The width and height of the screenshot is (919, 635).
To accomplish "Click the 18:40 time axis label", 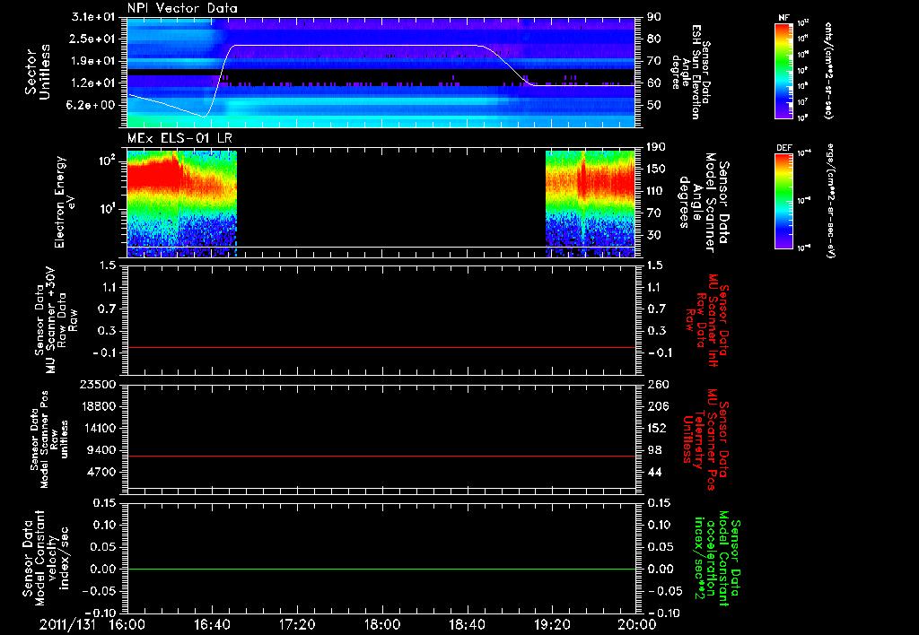I will [467, 624].
